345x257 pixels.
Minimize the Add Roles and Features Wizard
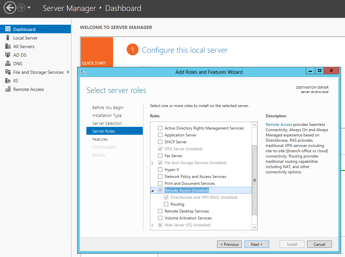coord(310,71)
